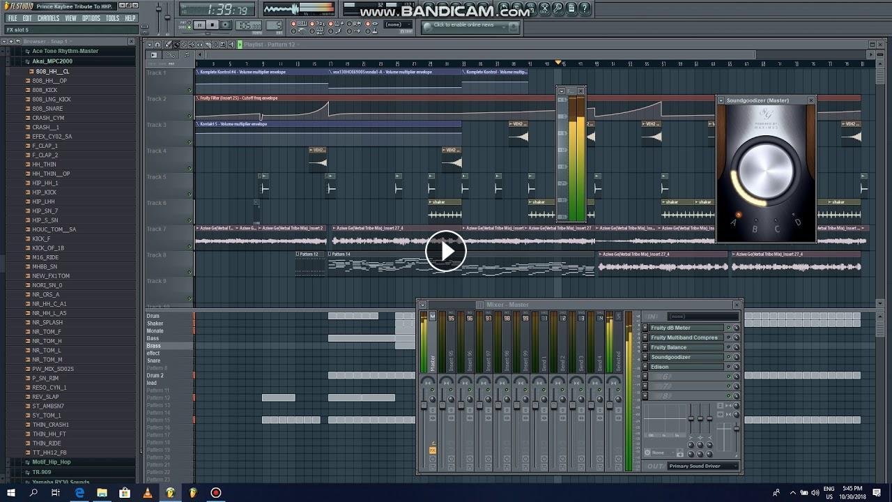Open the HELP menu
This screenshot has width=892, height=502.
tap(130, 18)
